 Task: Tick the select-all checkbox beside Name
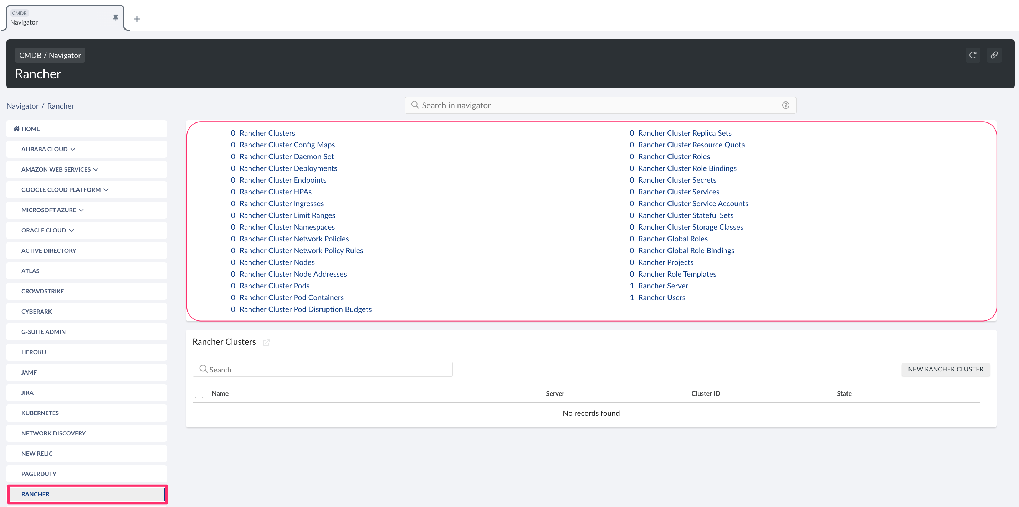pos(199,393)
